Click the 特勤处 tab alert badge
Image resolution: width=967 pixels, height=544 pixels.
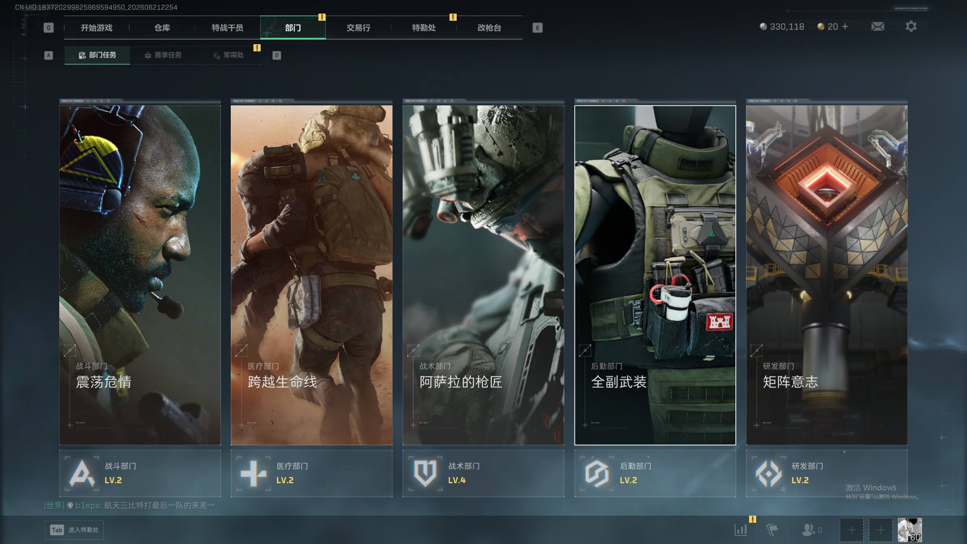453,17
